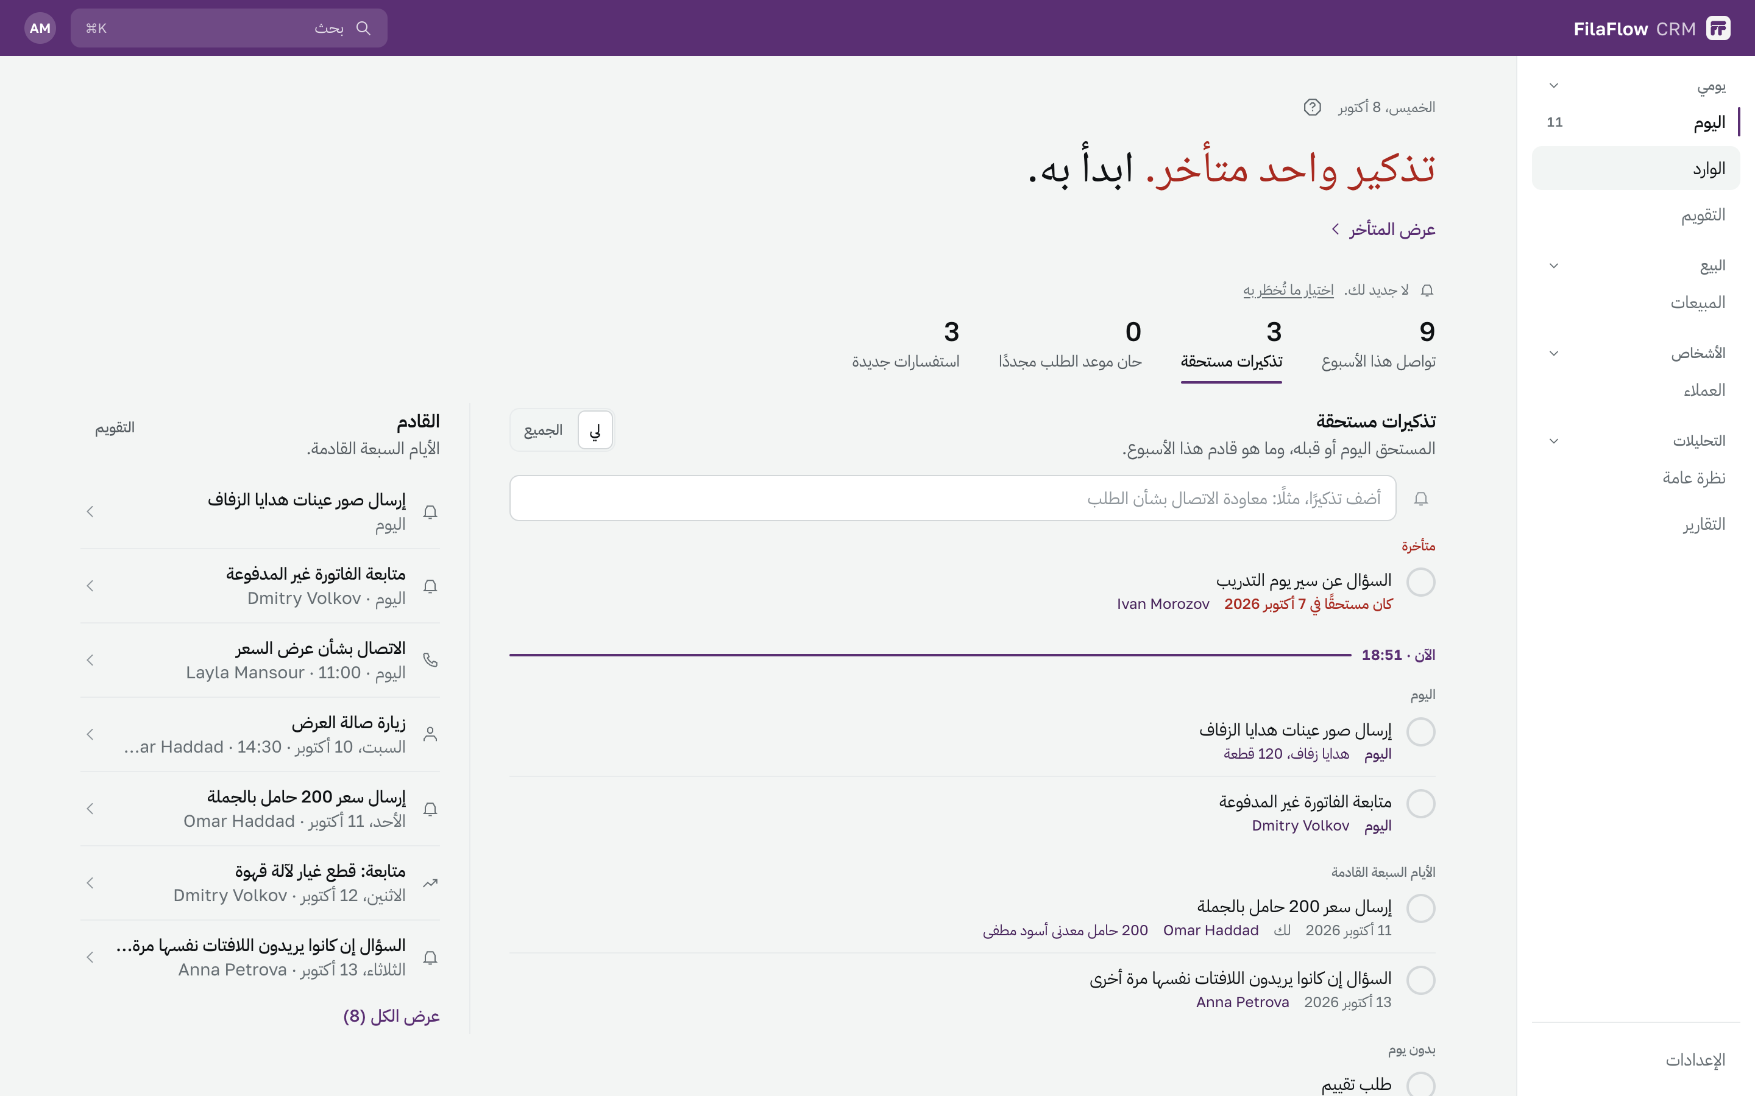Collapse the 'يومي' sidebar section
The image size is (1755, 1096).
click(x=1553, y=86)
